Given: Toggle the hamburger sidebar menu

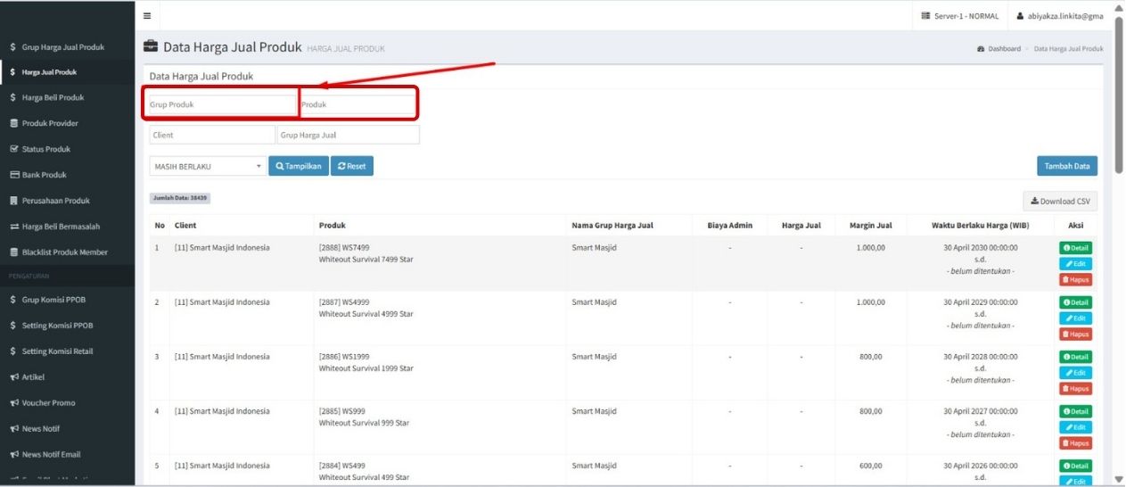Looking at the screenshot, I should tap(147, 16).
